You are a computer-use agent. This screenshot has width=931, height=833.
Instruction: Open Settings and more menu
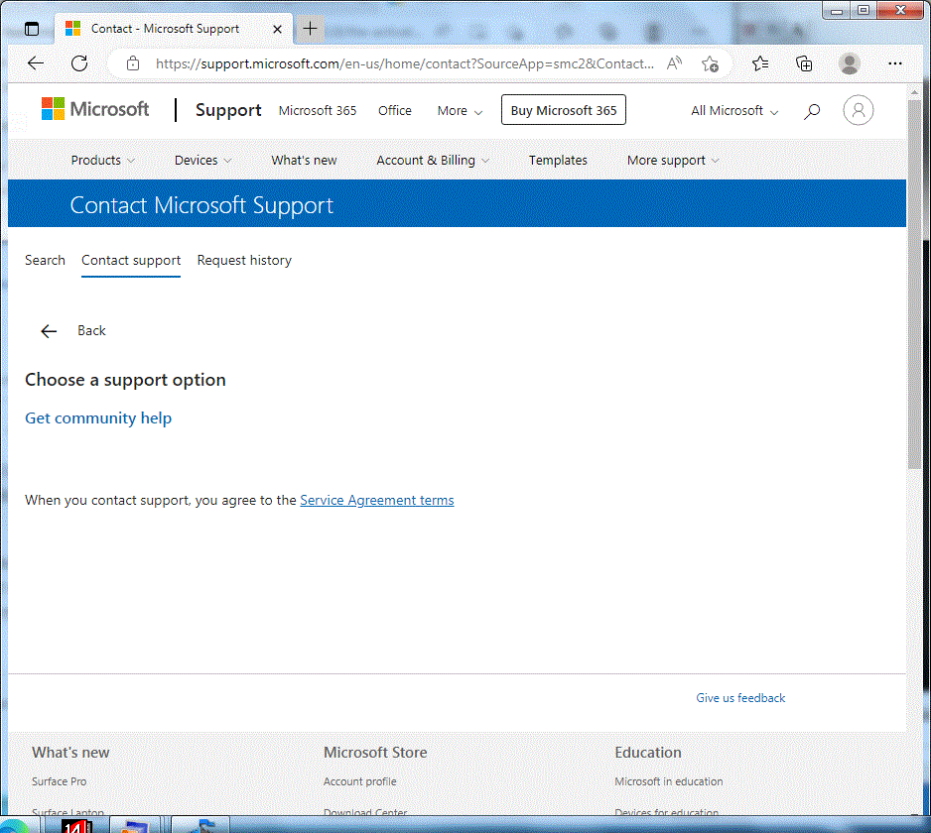coord(895,63)
